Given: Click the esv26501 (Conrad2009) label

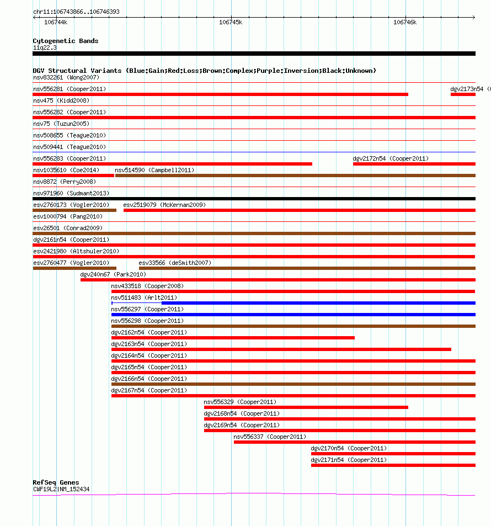Looking at the screenshot, I should [x=68, y=228].
